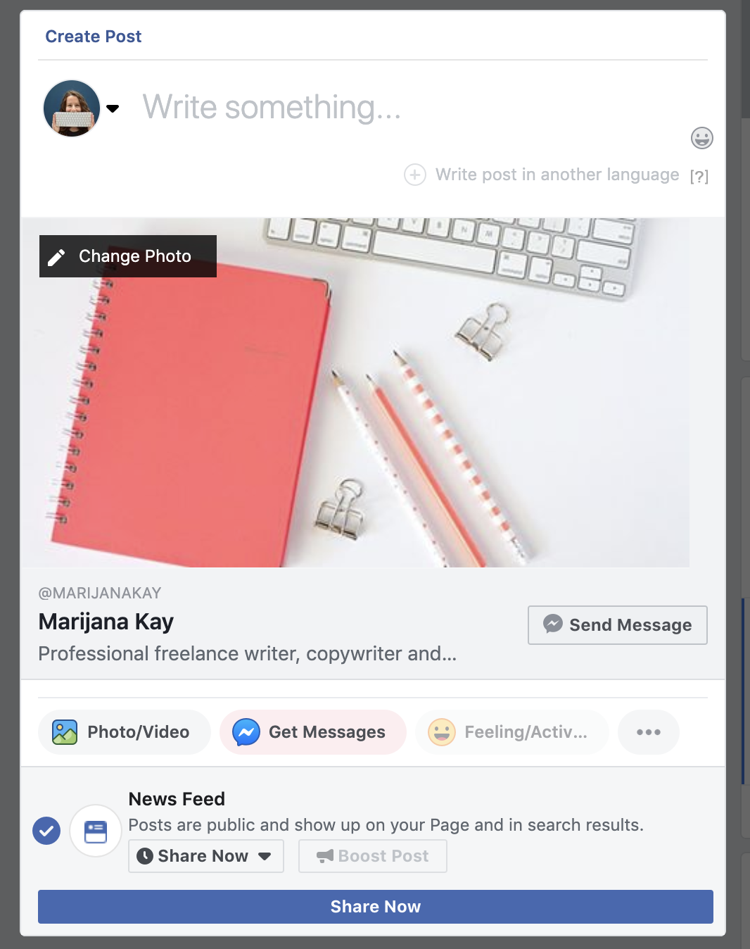Click the Write post in another language link

click(x=557, y=175)
